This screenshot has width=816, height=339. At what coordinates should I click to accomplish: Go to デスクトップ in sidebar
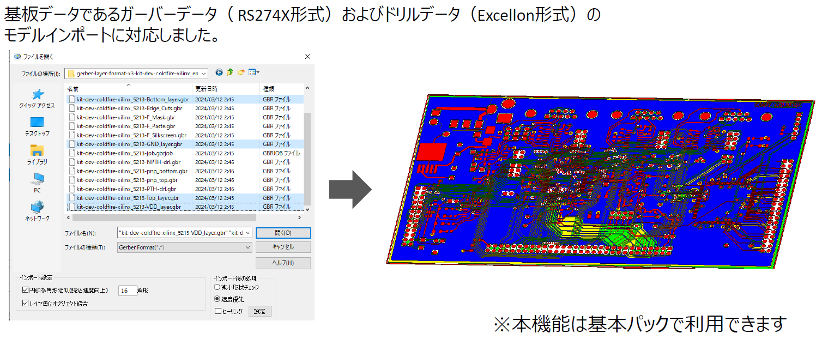coord(37,126)
